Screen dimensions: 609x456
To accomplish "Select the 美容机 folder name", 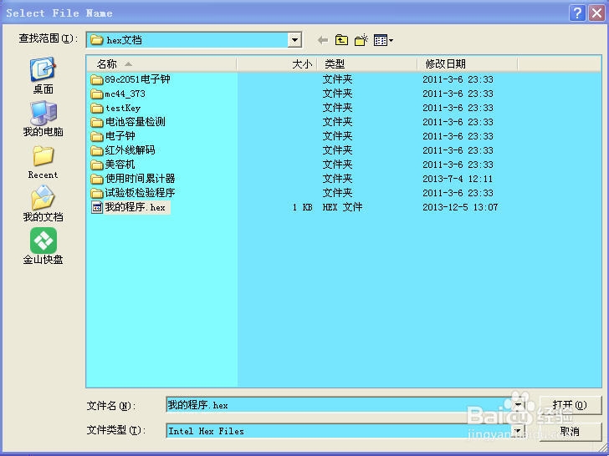I will 120,165.
